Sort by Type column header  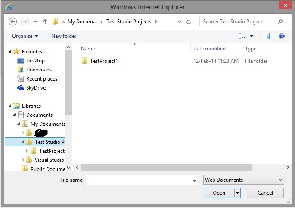click(251, 49)
